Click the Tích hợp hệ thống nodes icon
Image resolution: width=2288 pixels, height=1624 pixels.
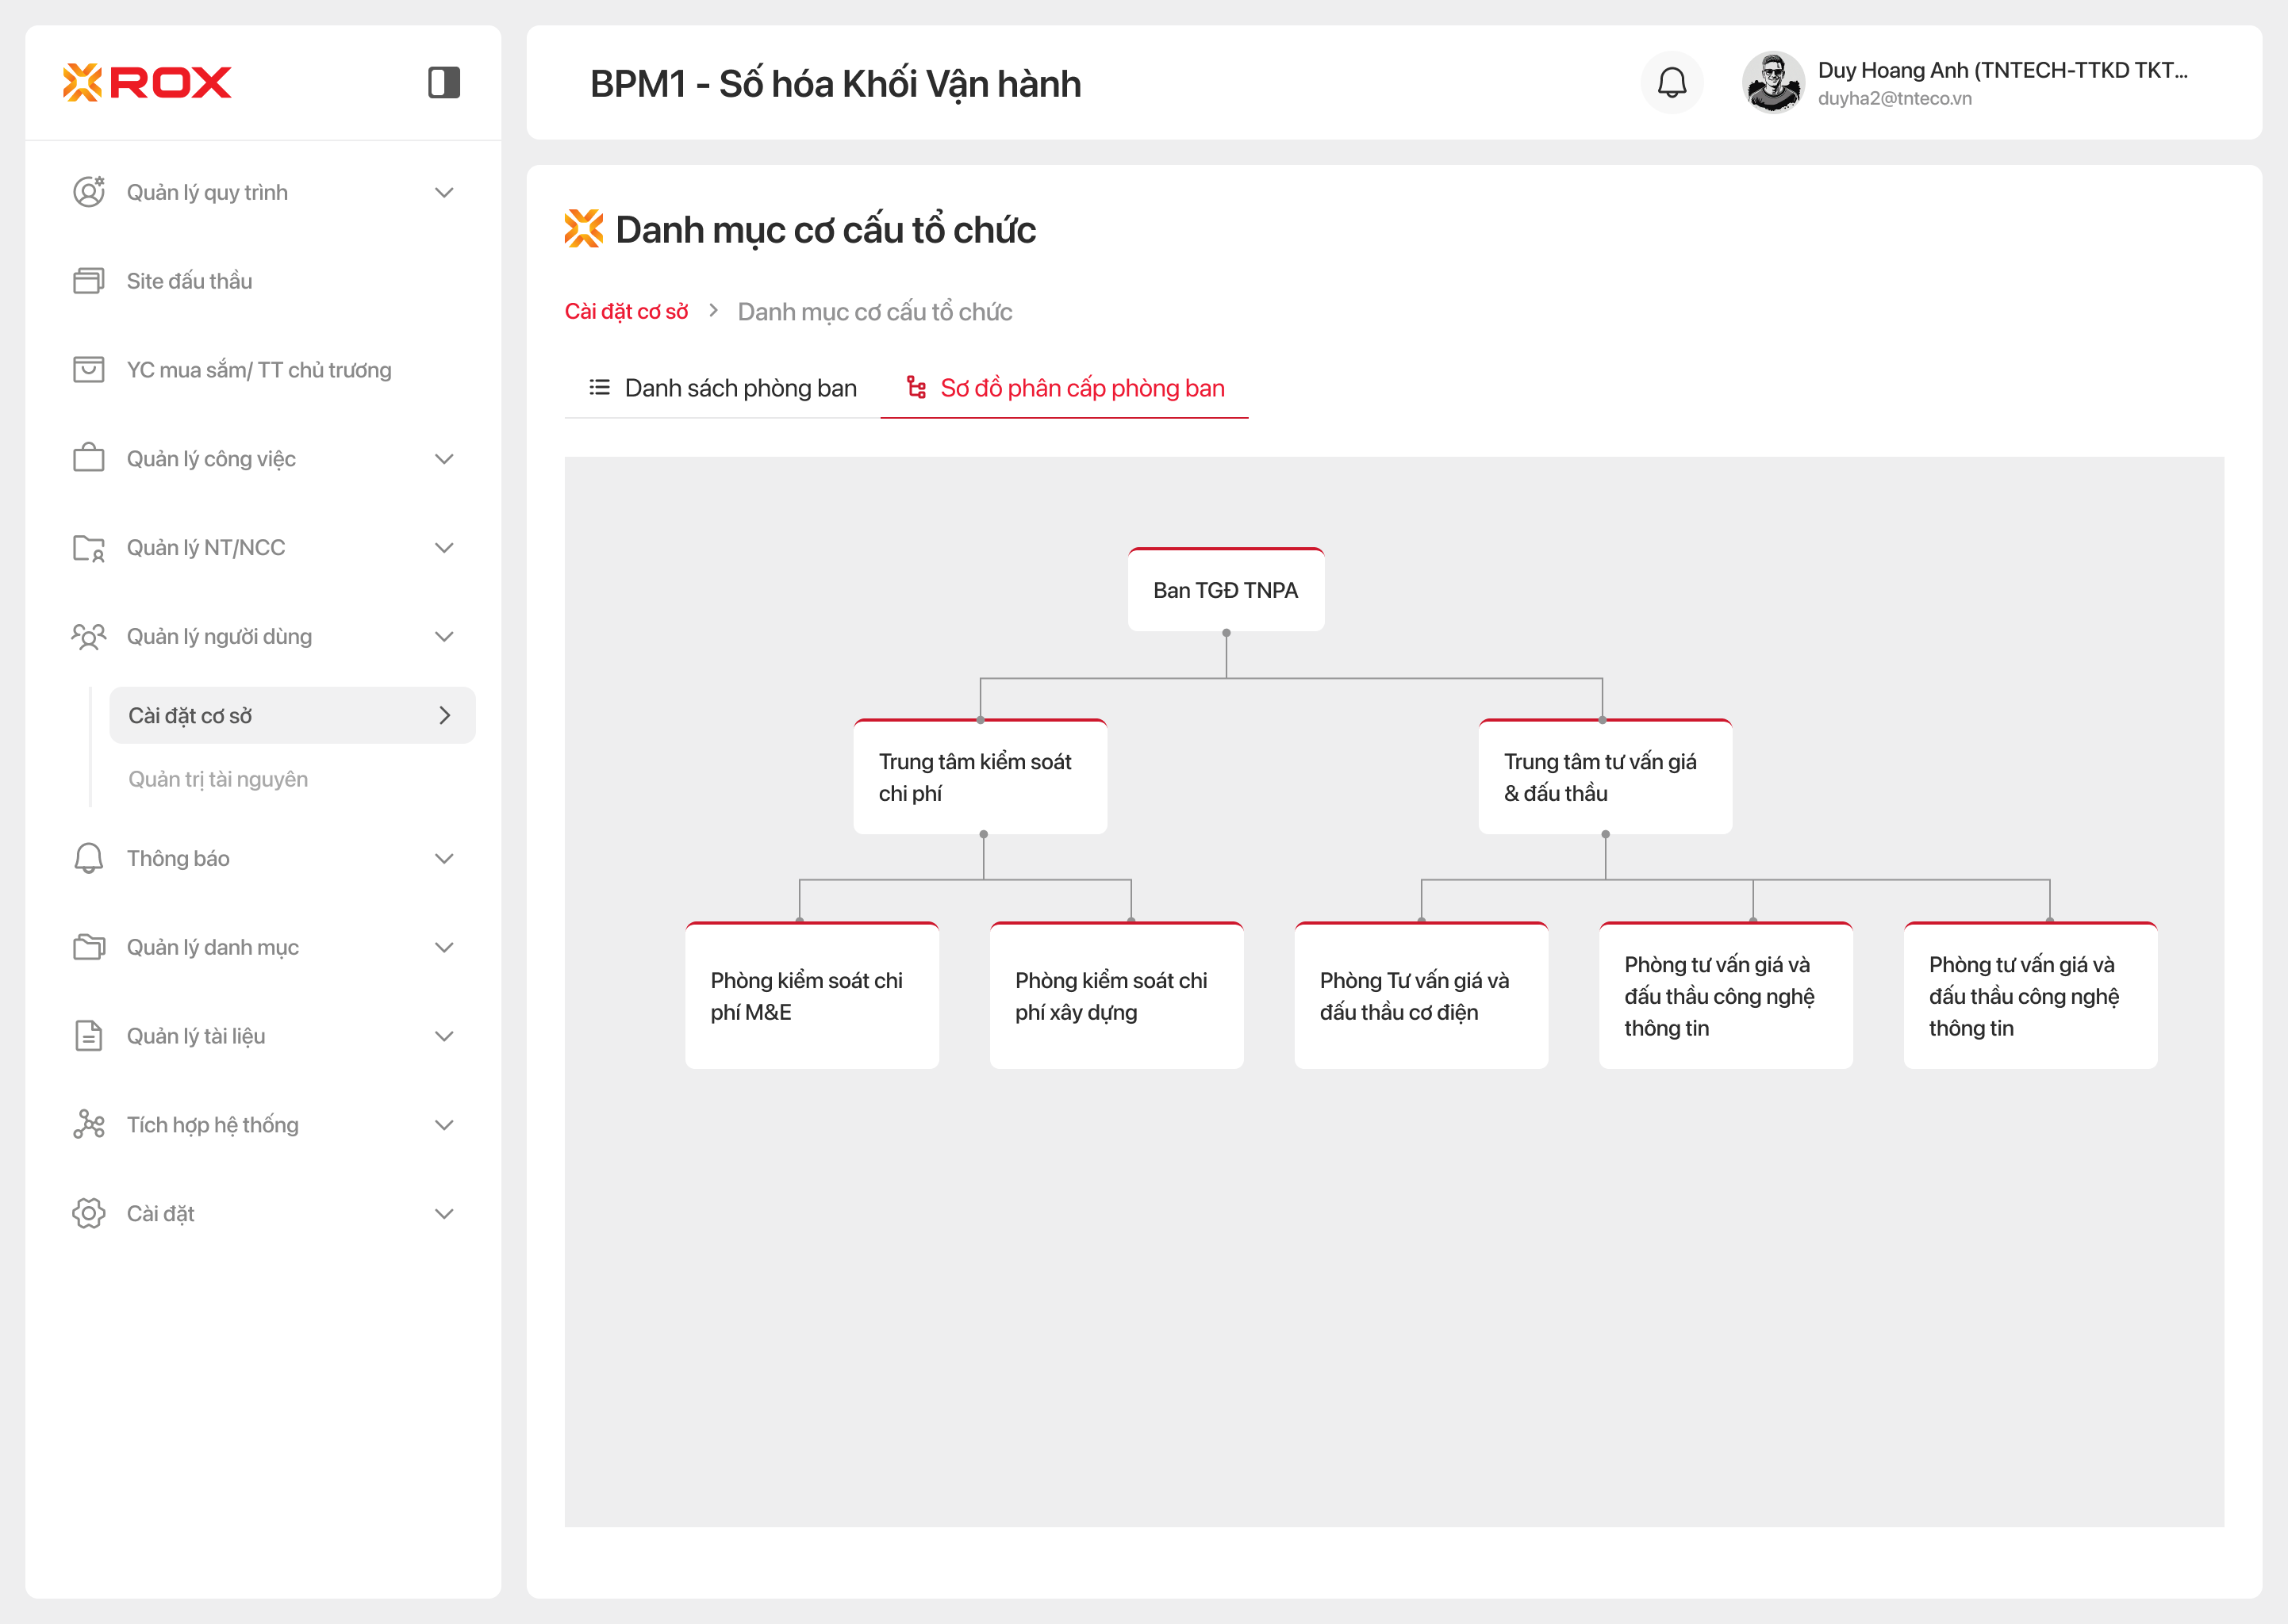(88, 1125)
